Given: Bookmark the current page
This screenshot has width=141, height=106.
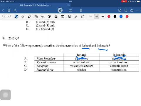Looking at the screenshot, I should click(126, 10).
